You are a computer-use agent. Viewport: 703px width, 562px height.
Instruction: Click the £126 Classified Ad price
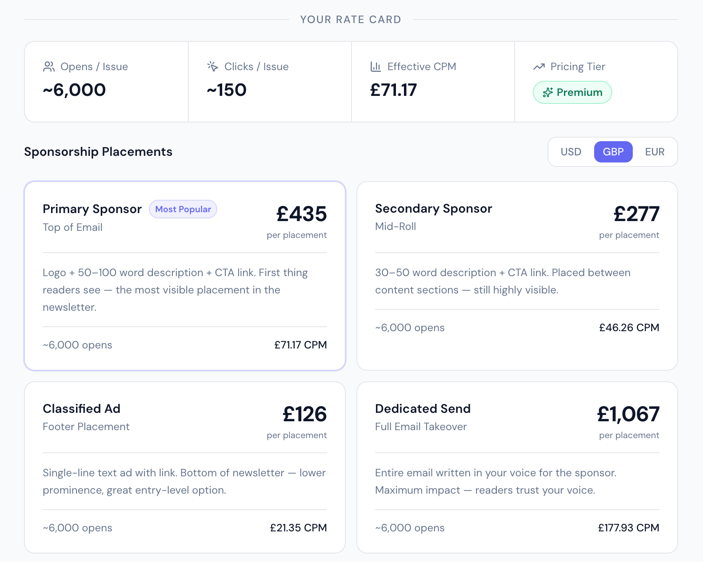(x=304, y=414)
